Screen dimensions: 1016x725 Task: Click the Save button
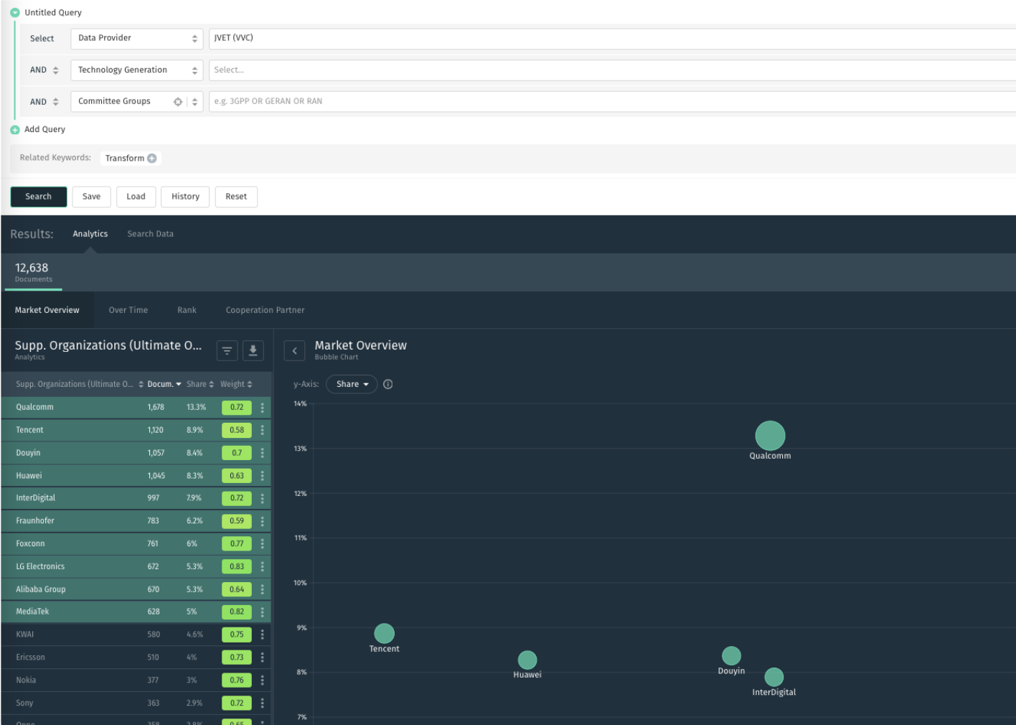(x=92, y=197)
